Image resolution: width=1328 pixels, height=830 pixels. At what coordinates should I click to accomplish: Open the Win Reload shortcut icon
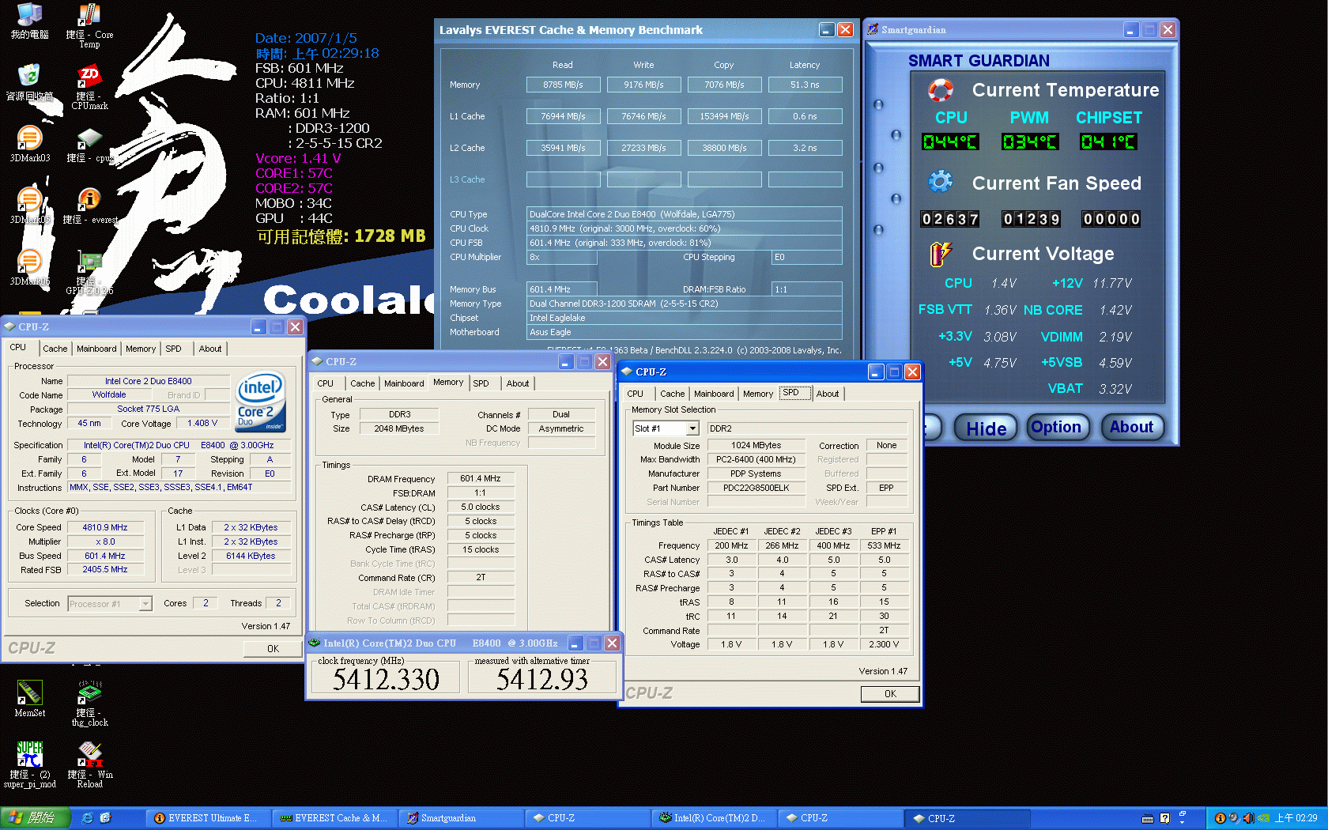89,765
